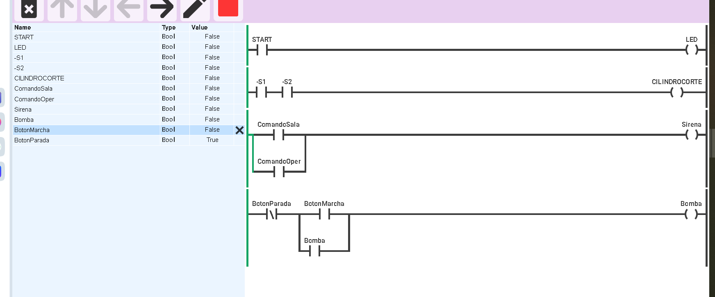Select the Bomba latch contact branch
Screen dimensions: 715x297
[315, 251]
